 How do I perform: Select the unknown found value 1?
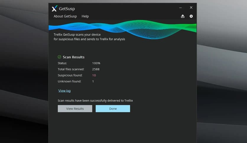click(x=93, y=82)
